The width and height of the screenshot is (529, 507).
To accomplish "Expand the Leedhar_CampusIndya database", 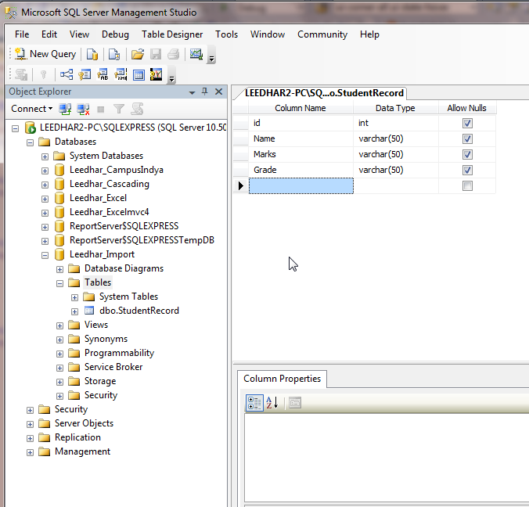I will pos(45,171).
